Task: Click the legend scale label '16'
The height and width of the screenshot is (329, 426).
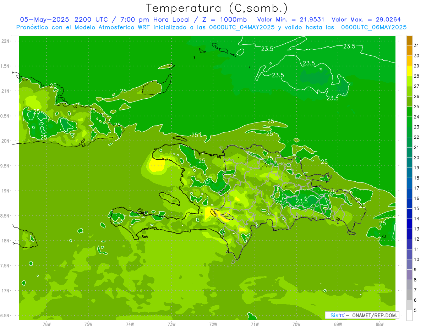Action: click(x=416, y=198)
